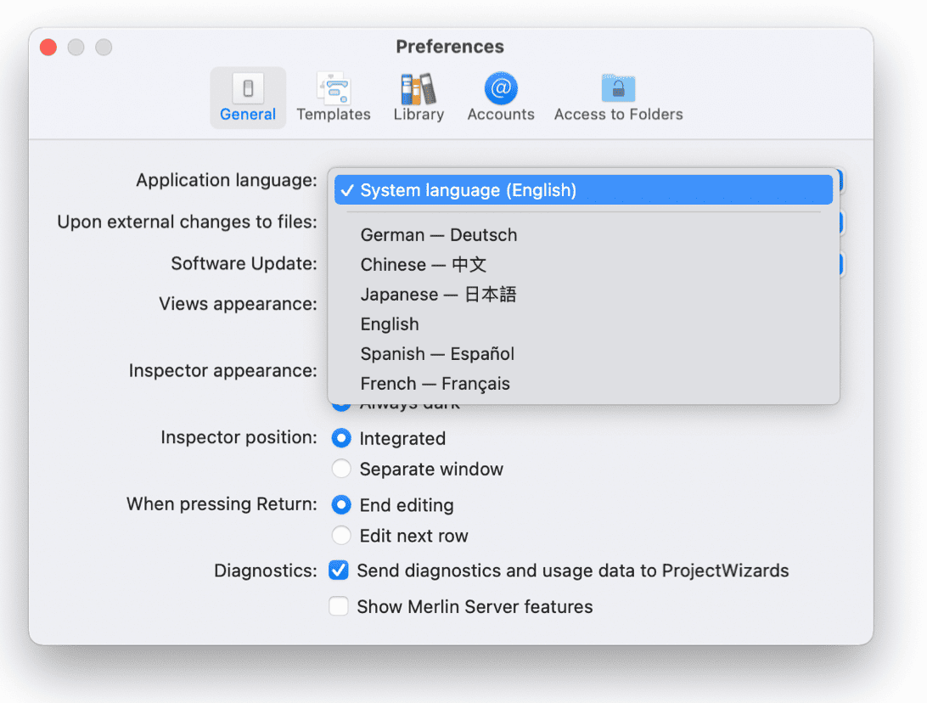The width and height of the screenshot is (927, 703).
Task: Check Show Merlin Server features
Action: pos(339,606)
